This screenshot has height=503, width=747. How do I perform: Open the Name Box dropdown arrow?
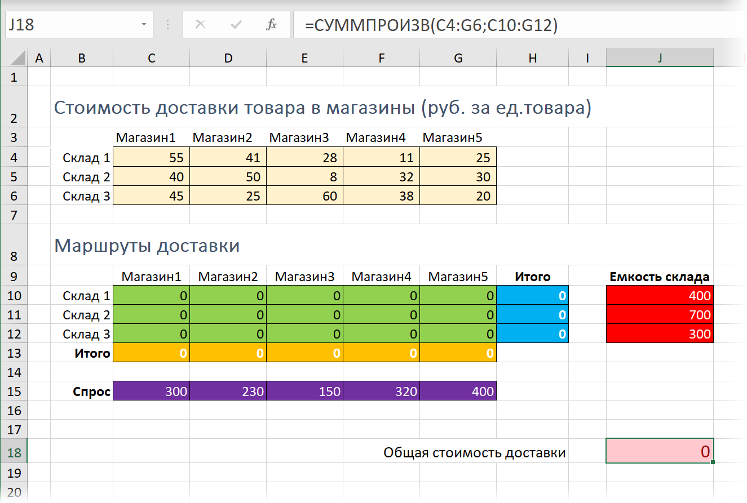click(144, 25)
